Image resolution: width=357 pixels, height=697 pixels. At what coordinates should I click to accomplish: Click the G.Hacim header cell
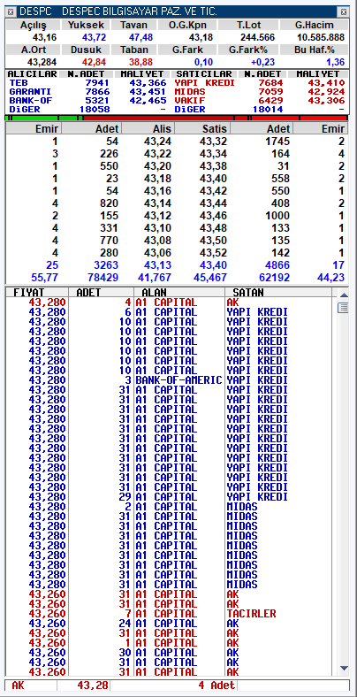[314, 26]
